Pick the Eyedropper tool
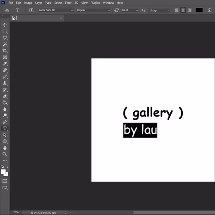Viewport: 215px width, 215px height. coord(5,64)
